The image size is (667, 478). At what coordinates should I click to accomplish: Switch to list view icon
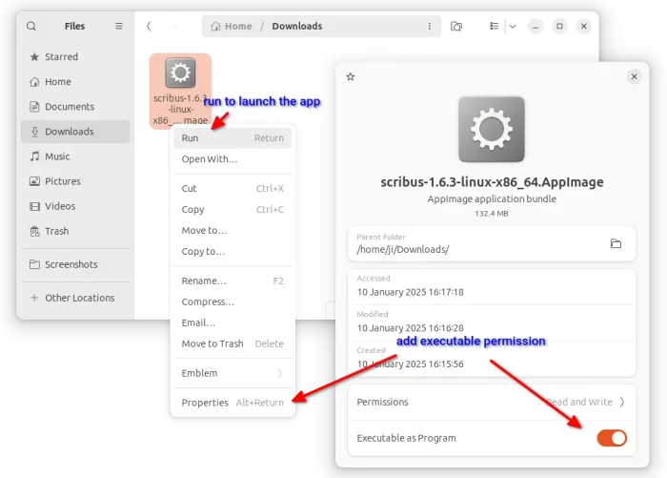494,27
